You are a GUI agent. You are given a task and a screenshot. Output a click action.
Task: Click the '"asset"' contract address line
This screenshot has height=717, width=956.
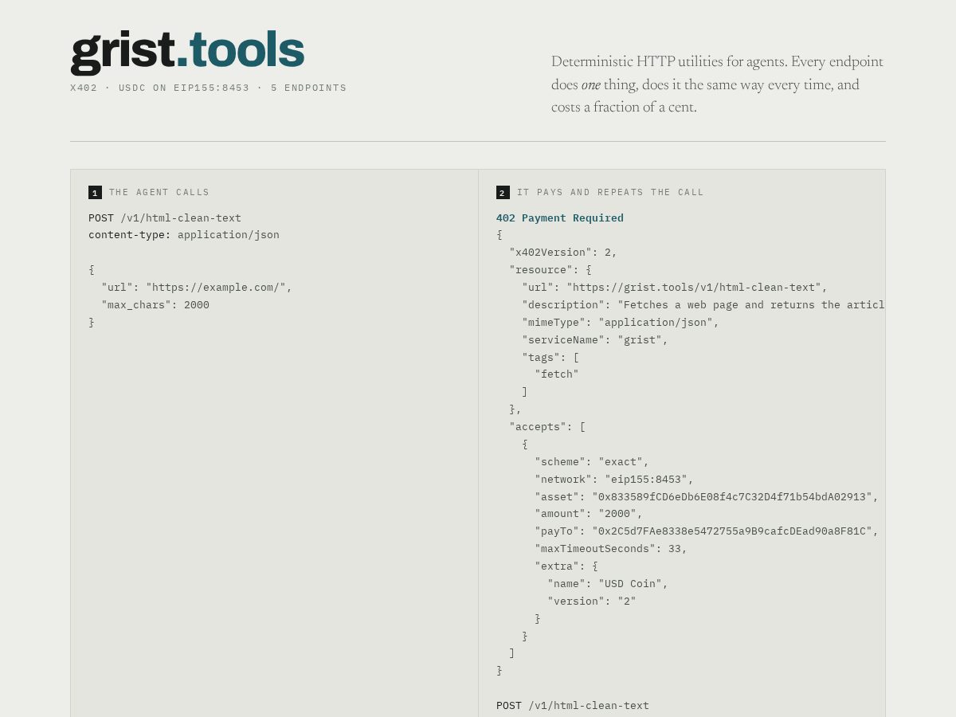click(x=707, y=497)
